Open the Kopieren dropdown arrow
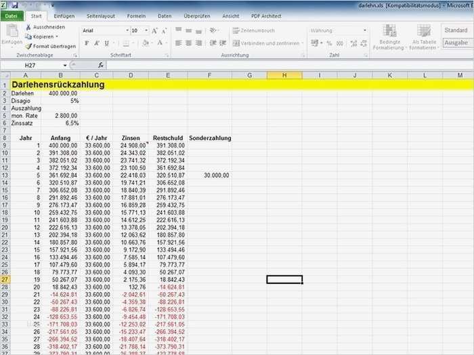Image resolution: width=474 pixels, height=355 pixels. (x=56, y=37)
